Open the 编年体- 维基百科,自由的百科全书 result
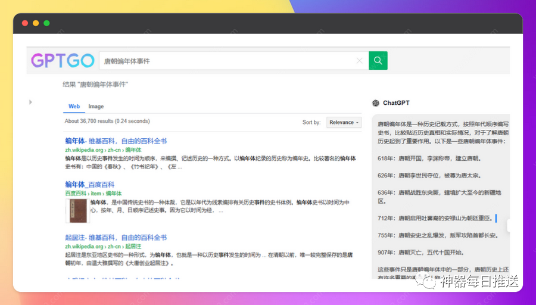Viewport: 536px width, 305px height. [116, 141]
